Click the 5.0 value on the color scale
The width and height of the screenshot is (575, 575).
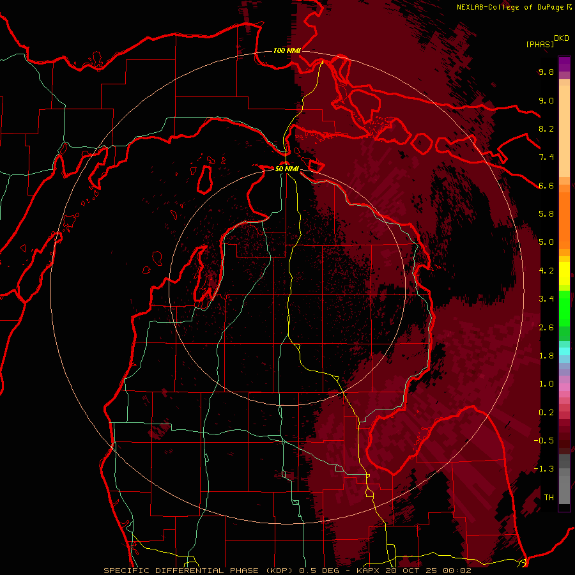pyautogui.click(x=546, y=242)
